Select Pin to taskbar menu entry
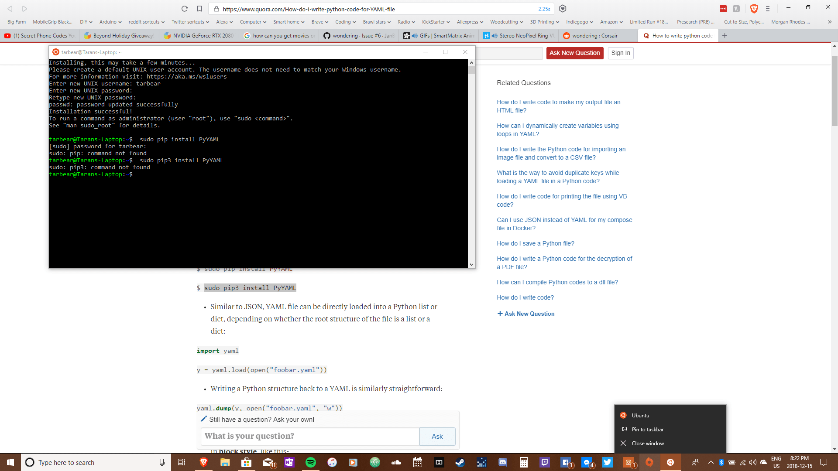838x471 pixels. click(648, 430)
